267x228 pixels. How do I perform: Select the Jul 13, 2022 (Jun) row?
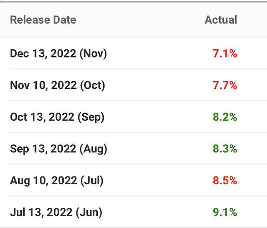point(134,212)
